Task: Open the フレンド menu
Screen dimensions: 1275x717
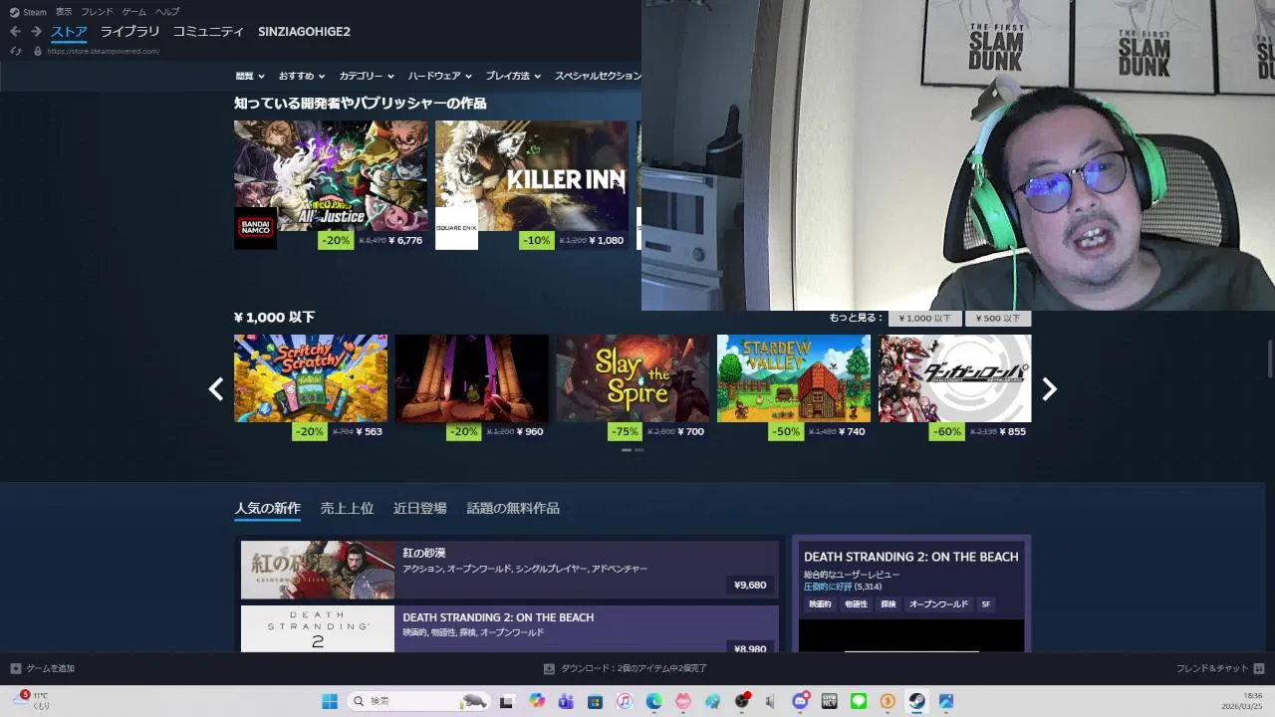Action: point(97,12)
